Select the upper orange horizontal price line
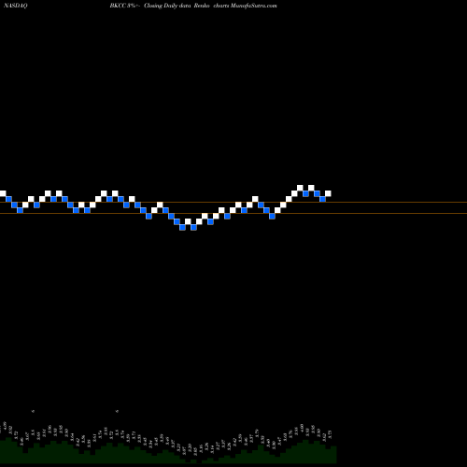Screen dimensions: 467x467 click(233, 203)
